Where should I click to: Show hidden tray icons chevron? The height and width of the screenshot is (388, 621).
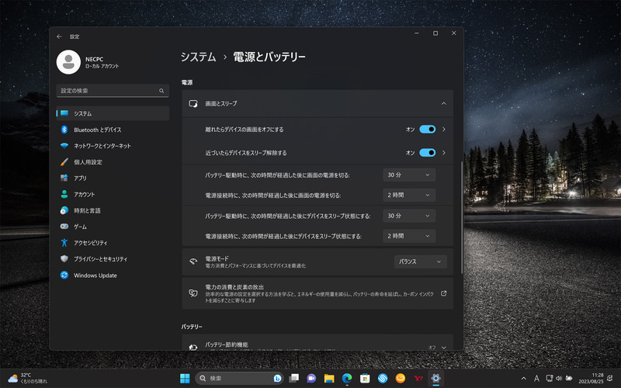(523, 379)
